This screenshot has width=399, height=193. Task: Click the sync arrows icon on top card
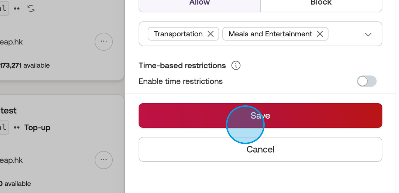click(31, 9)
